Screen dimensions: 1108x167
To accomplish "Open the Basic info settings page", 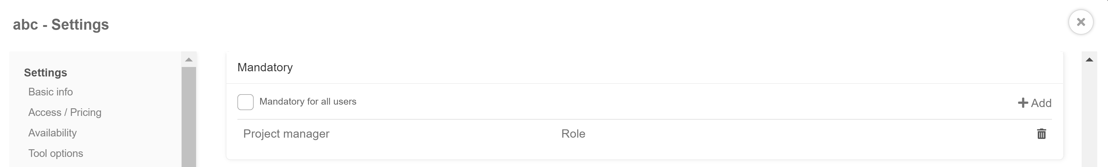I will (51, 92).
